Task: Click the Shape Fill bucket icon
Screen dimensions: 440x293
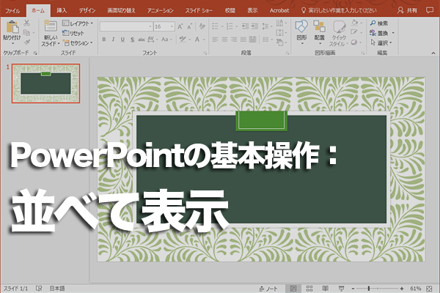Action: click(x=355, y=23)
